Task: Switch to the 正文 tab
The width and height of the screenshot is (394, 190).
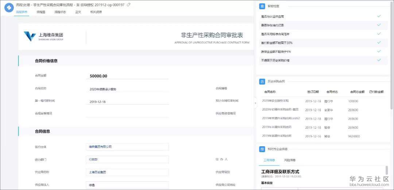Action: (x=78, y=12)
